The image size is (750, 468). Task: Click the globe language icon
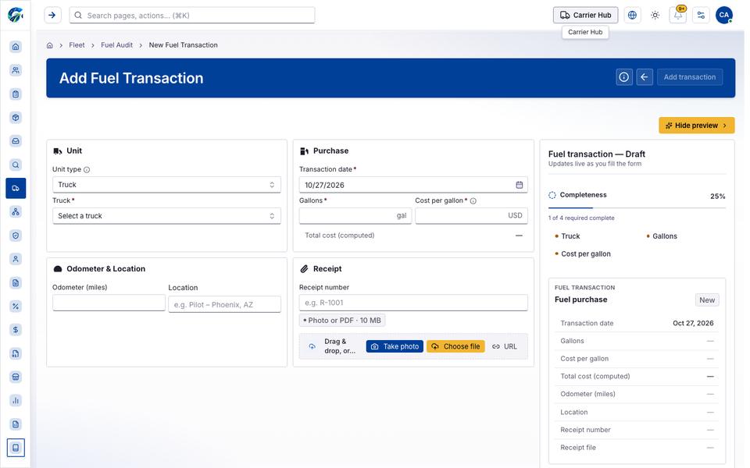[x=632, y=16]
